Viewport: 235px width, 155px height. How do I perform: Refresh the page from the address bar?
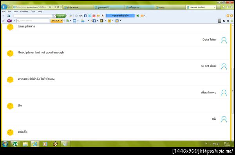point(58,7)
